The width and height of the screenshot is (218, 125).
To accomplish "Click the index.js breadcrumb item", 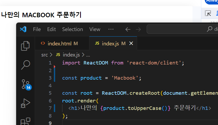I will point(71,55).
